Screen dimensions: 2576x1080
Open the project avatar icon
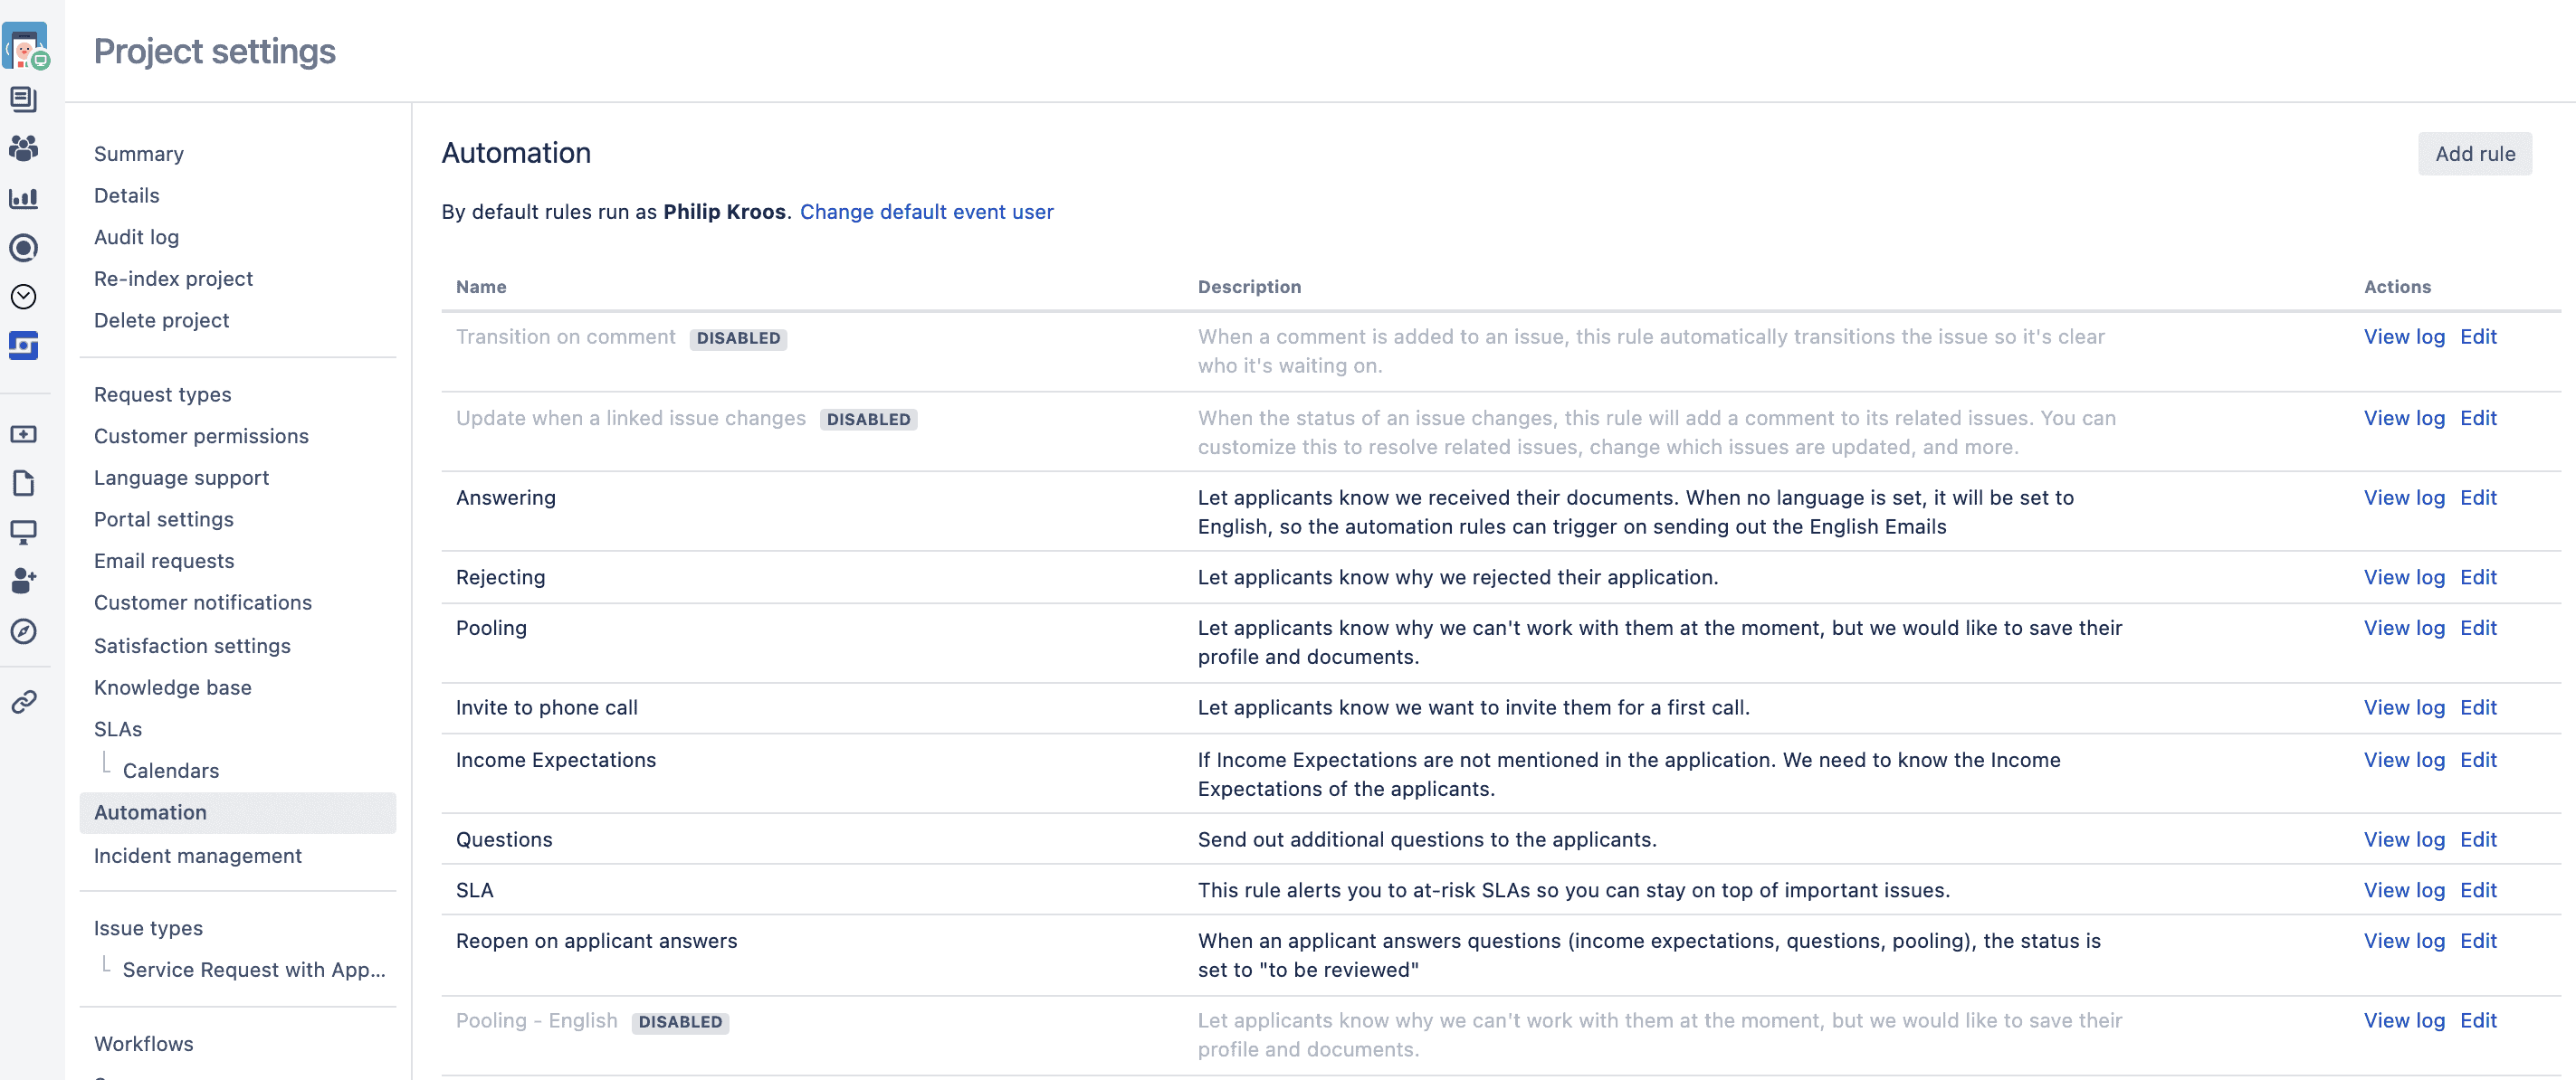(25, 46)
